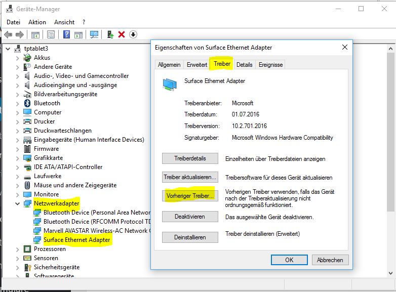This screenshot has width=396, height=292.
Task: Switch to the Details tab
Action: (x=245, y=65)
